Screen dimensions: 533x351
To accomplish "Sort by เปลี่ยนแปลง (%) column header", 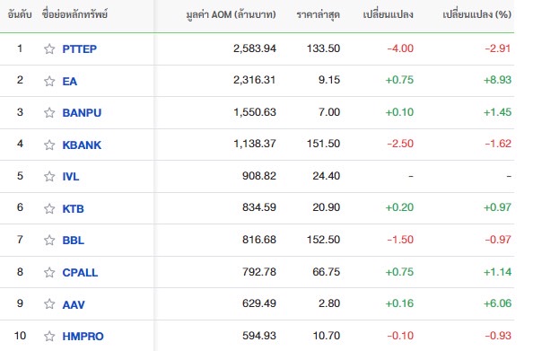I will point(476,14).
